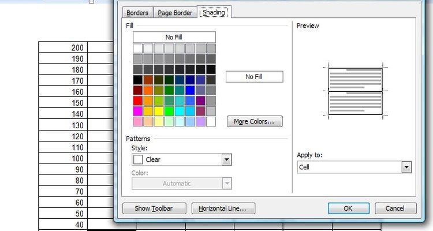Image resolution: width=433 pixels, height=231 pixels.
Task: Select the orange fill swatch
Action: pos(148,90)
